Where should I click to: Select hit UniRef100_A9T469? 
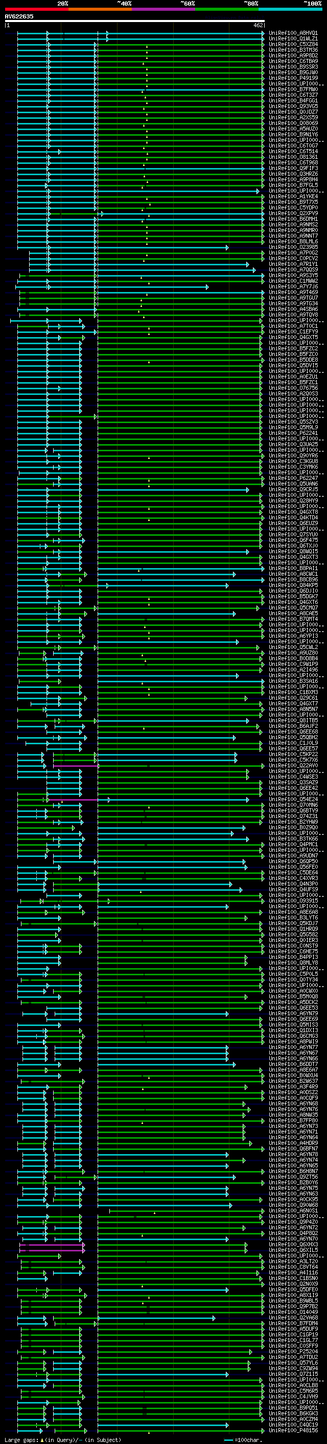pyautogui.click(x=293, y=292)
